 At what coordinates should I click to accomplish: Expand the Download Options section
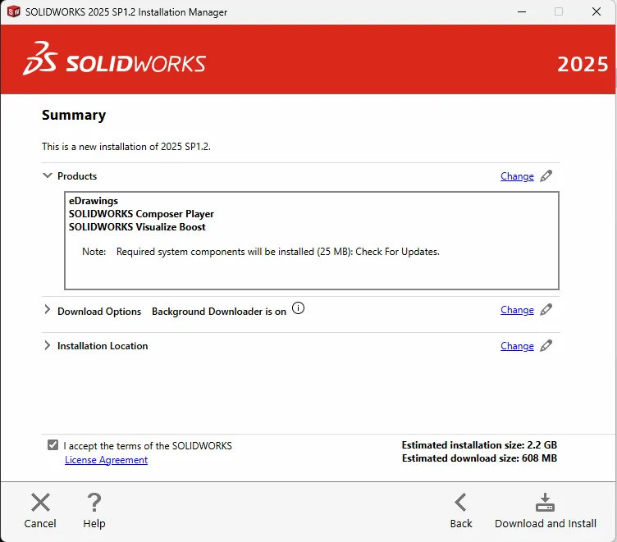coord(48,310)
